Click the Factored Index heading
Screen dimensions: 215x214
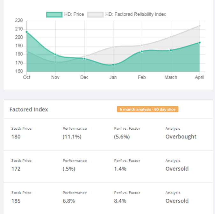(29, 110)
